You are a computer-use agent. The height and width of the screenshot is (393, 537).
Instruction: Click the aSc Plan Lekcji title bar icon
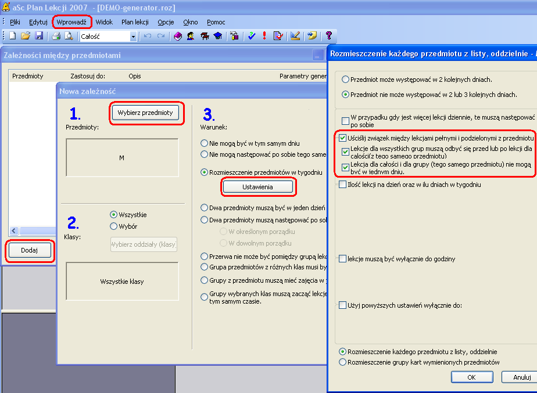6,7
